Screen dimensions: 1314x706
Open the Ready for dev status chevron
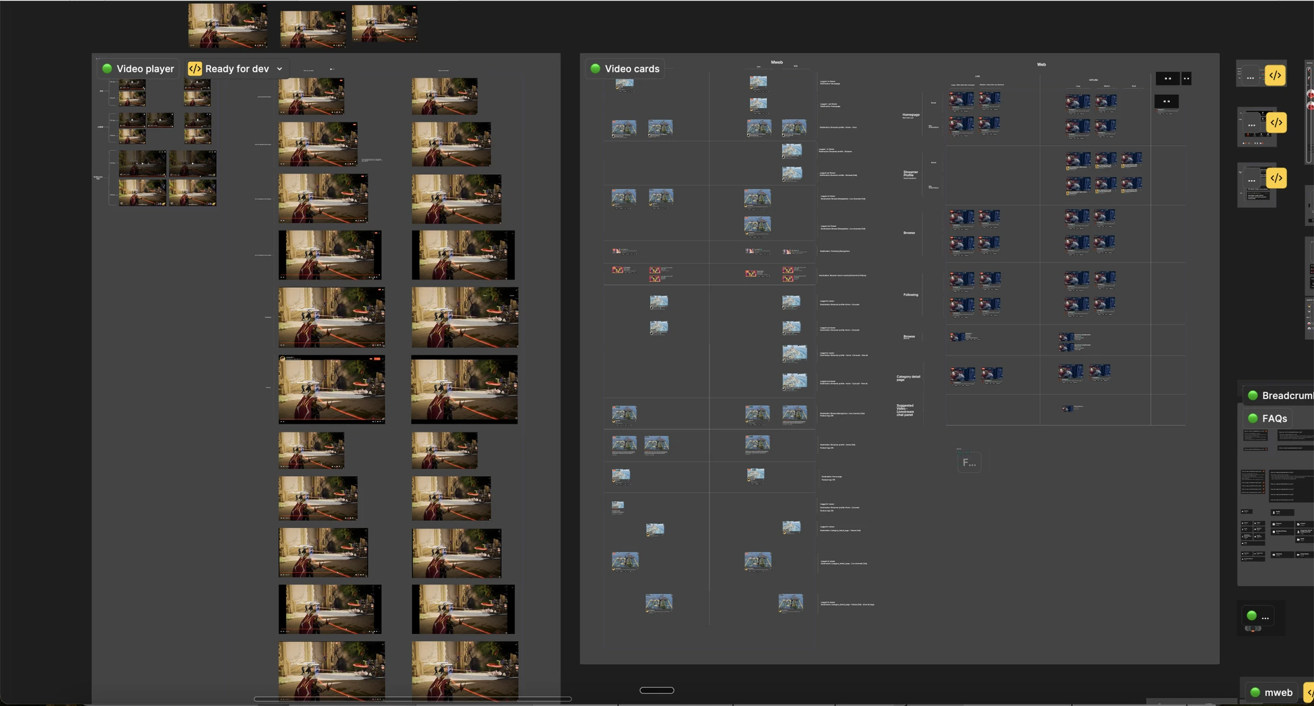tap(279, 69)
